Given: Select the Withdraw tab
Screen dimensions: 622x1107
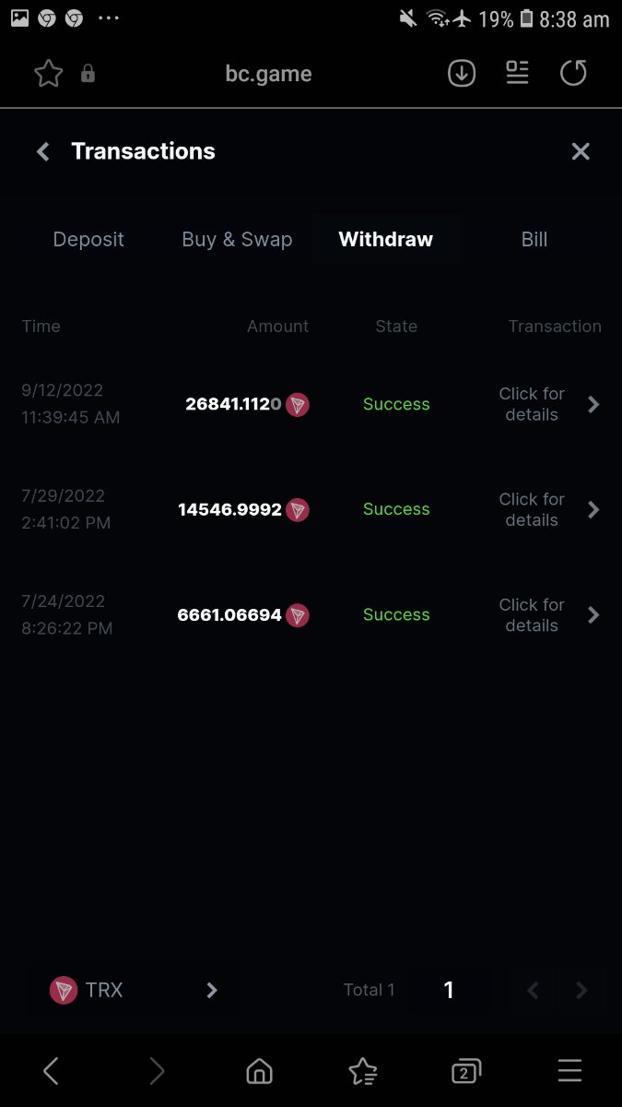Looking at the screenshot, I should 385,240.
